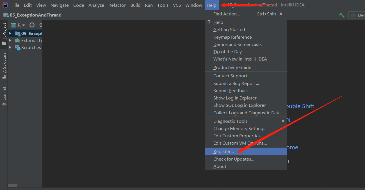
Task: Click the Project panel horizontal scrollbar
Action: [12, 186]
